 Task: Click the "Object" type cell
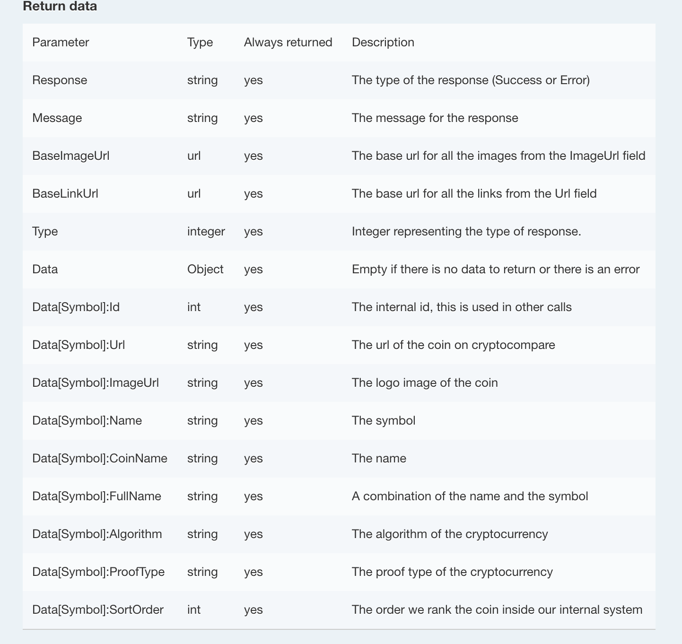[205, 270]
